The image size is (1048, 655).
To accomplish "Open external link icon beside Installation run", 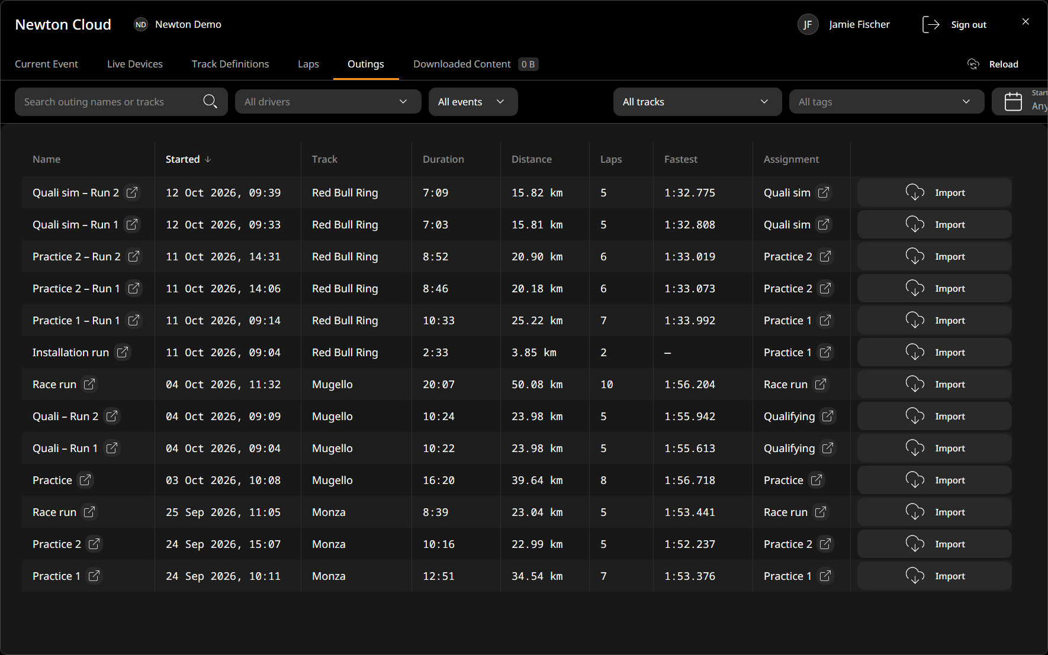I will (123, 353).
